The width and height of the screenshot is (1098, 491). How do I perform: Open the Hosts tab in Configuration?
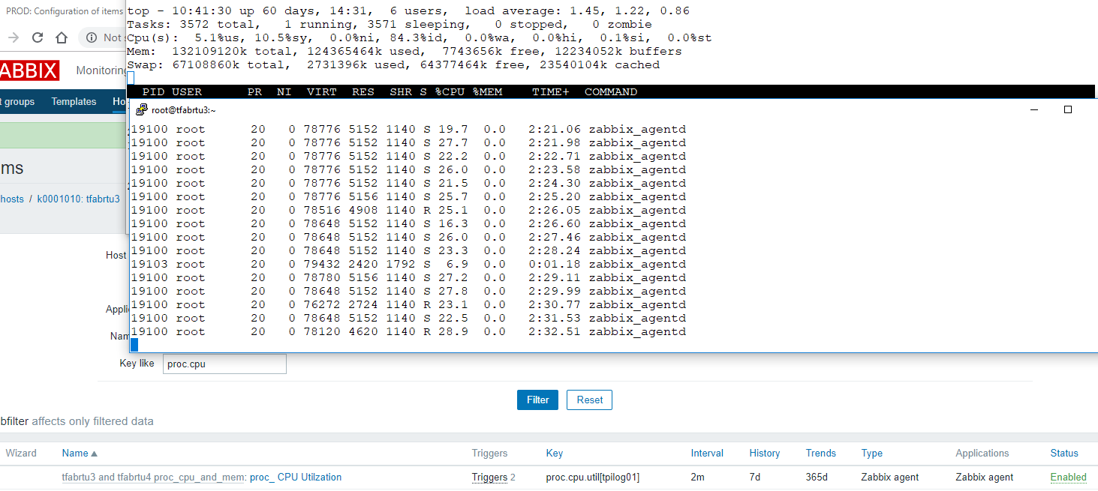coord(119,102)
